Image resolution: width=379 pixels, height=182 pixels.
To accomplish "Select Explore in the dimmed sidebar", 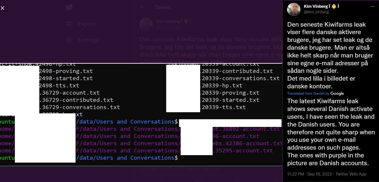I will coord(87,24).
